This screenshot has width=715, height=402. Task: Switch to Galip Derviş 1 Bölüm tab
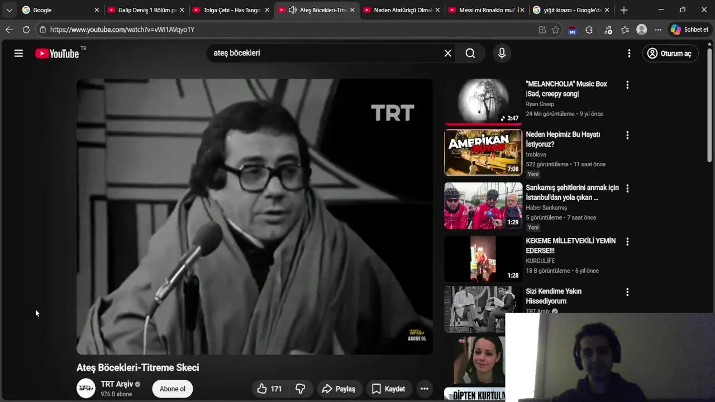tap(147, 10)
